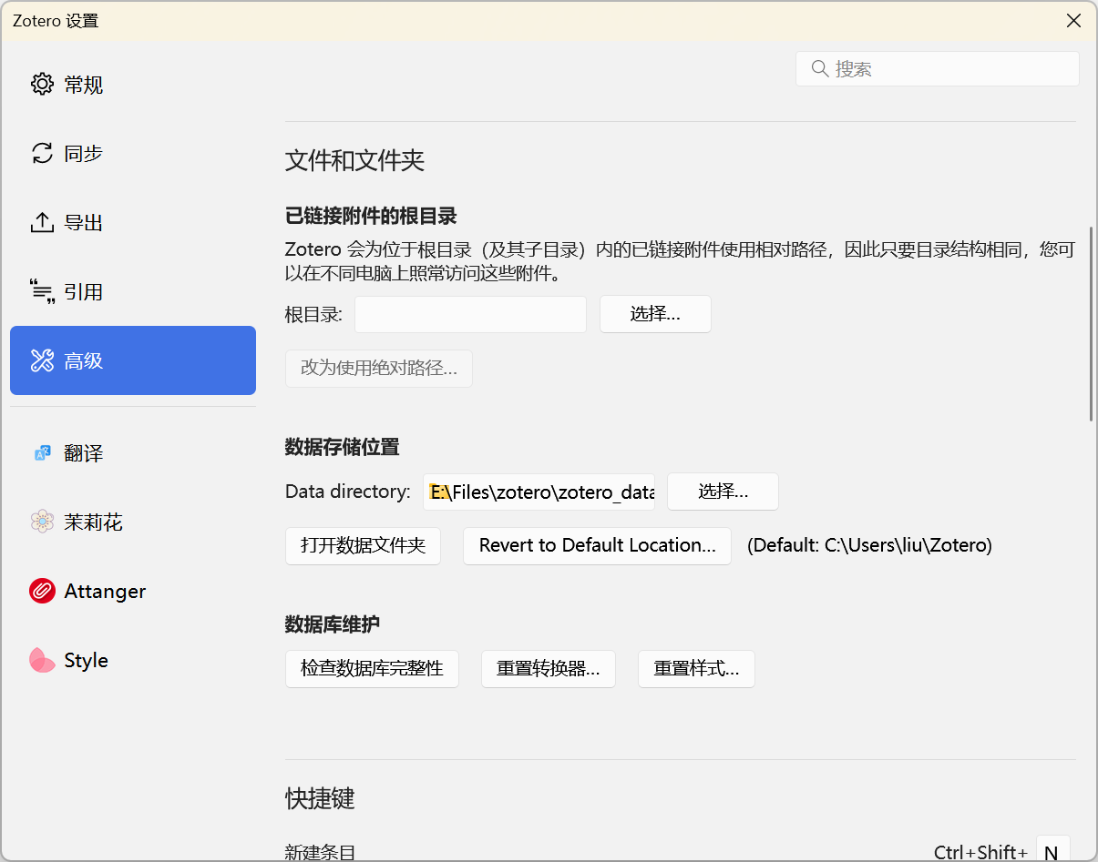This screenshot has width=1098, height=862.
Task: Click 选择... button beside 根目录 field
Action: pyautogui.click(x=654, y=314)
